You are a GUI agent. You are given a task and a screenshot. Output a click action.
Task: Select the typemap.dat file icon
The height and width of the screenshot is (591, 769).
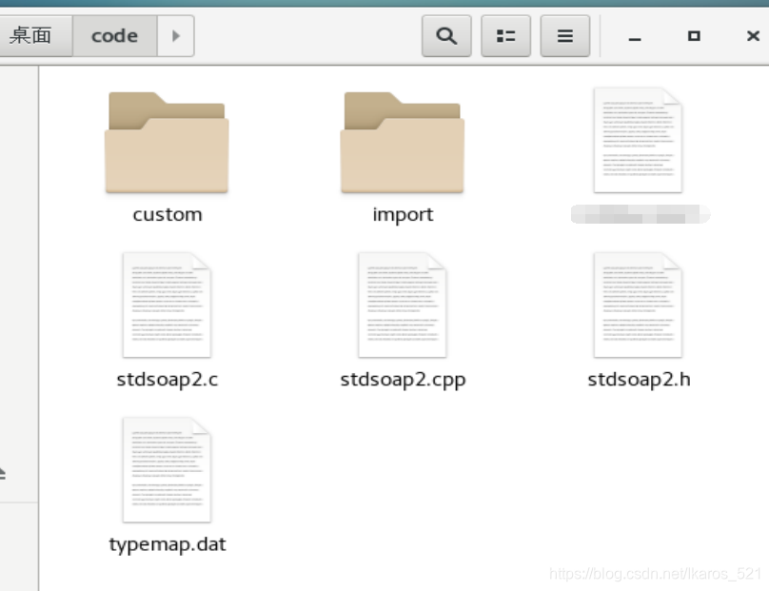[167, 470]
